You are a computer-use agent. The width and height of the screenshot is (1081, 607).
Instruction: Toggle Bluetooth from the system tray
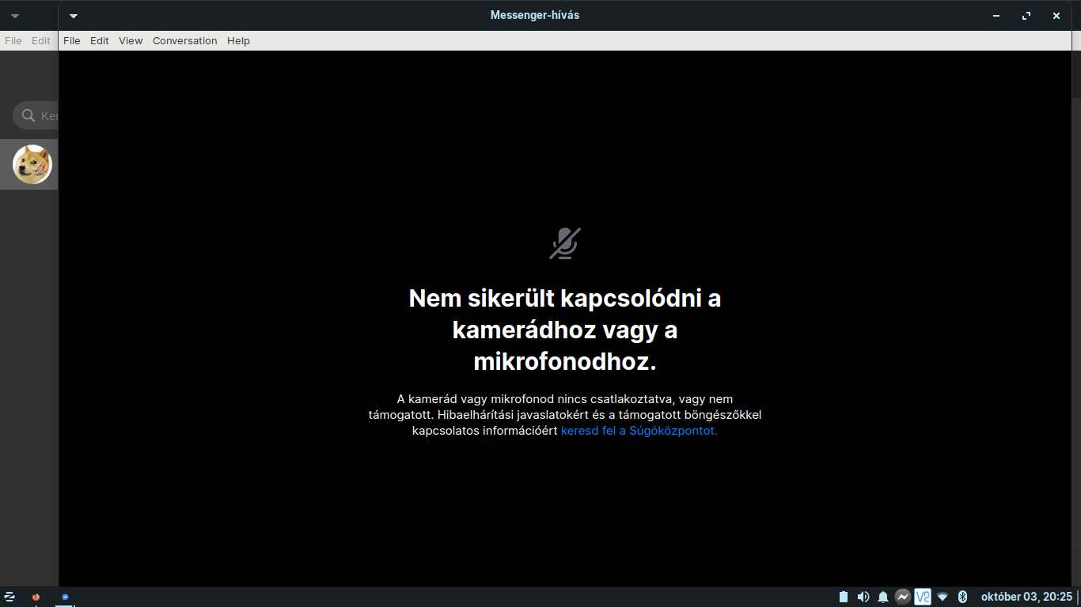[962, 596]
